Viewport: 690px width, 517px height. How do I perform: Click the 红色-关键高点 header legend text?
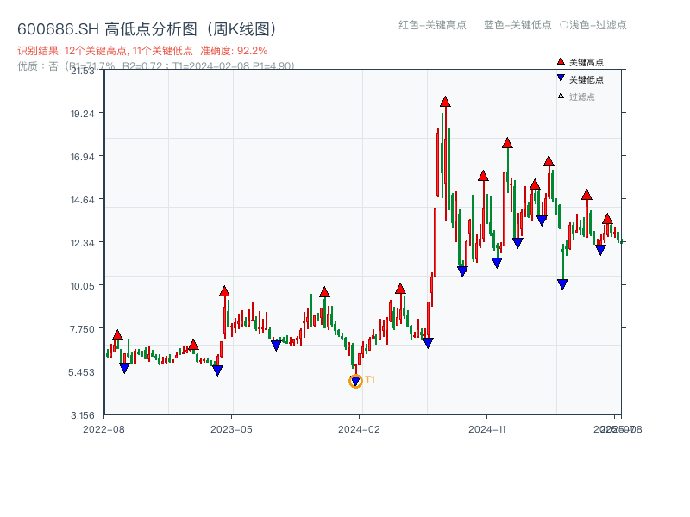tap(432, 25)
